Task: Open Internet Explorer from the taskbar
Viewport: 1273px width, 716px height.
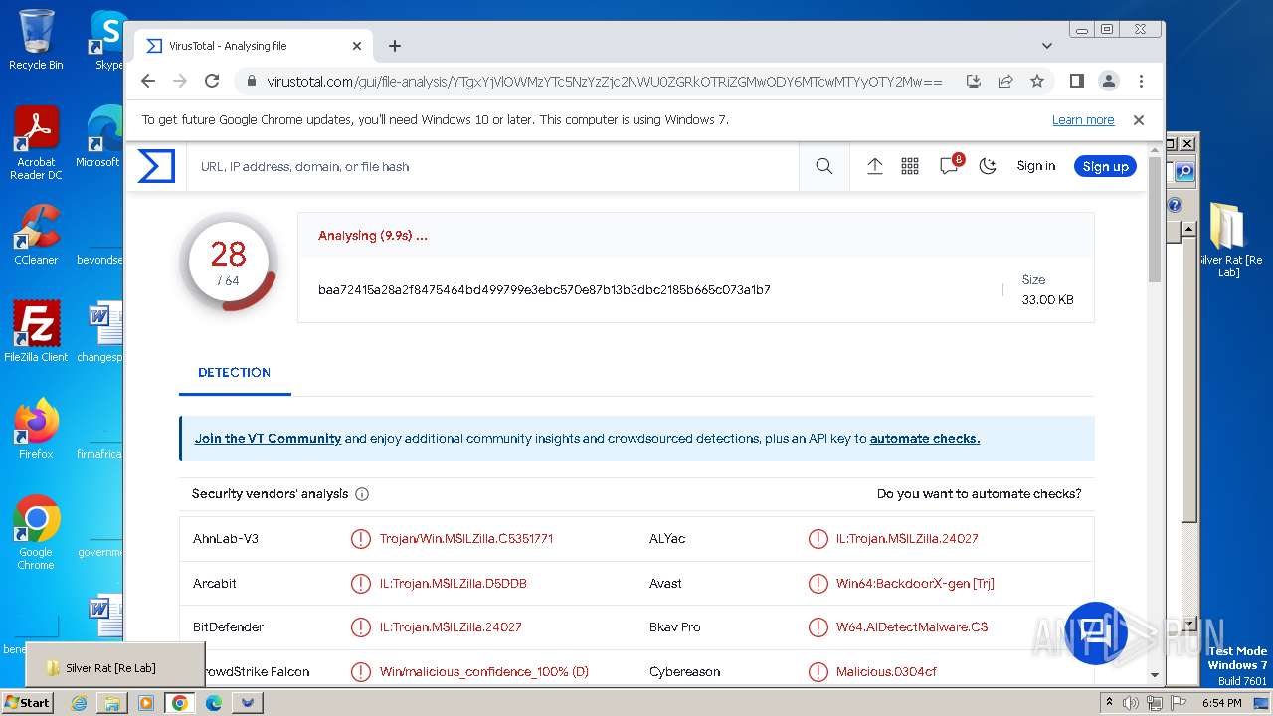Action: pyautogui.click(x=79, y=703)
